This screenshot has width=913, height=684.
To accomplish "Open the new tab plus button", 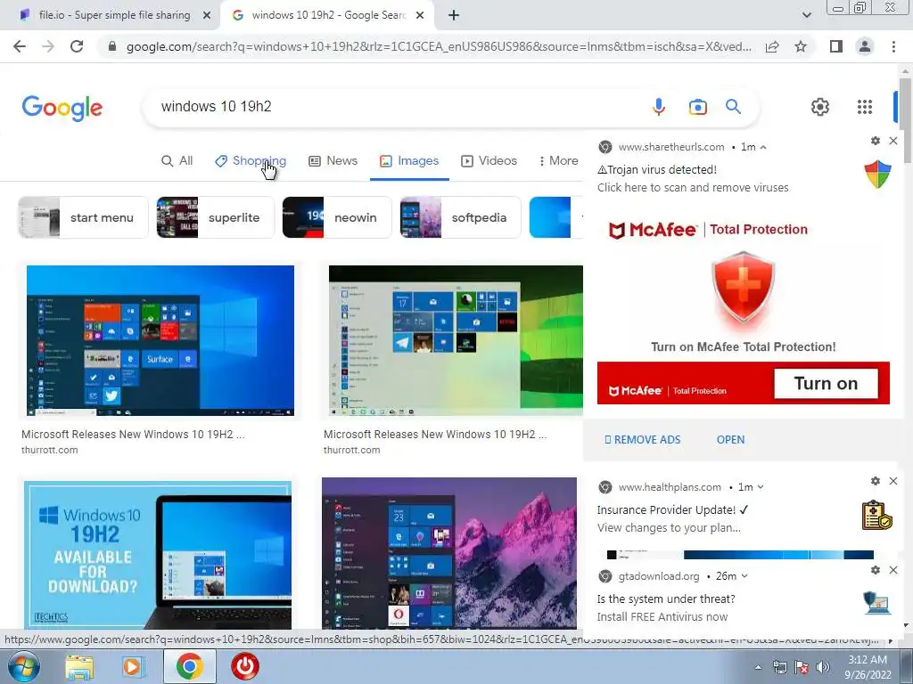I will pyautogui.click(x=454, y=16).
